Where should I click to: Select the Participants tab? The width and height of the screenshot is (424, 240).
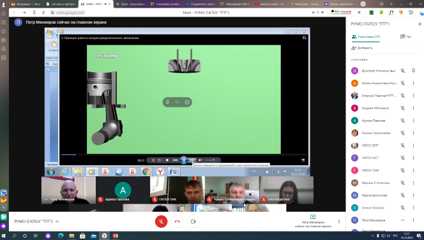coord(366,37)
